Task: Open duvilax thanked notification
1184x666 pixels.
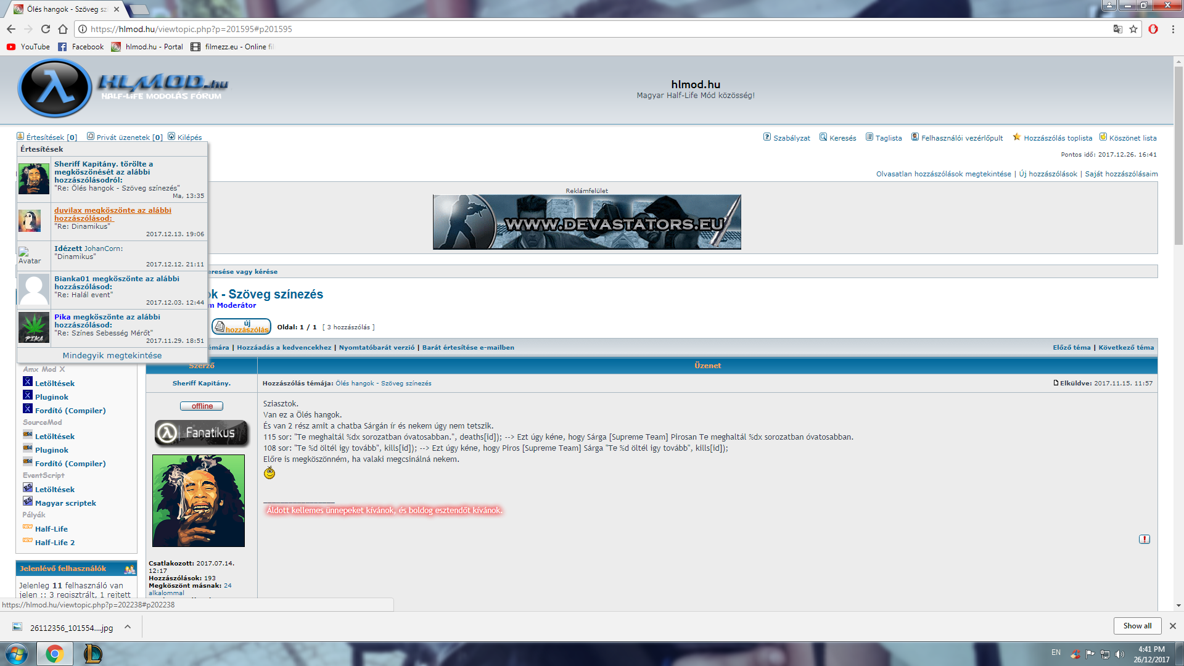Action: click(112, 221)
